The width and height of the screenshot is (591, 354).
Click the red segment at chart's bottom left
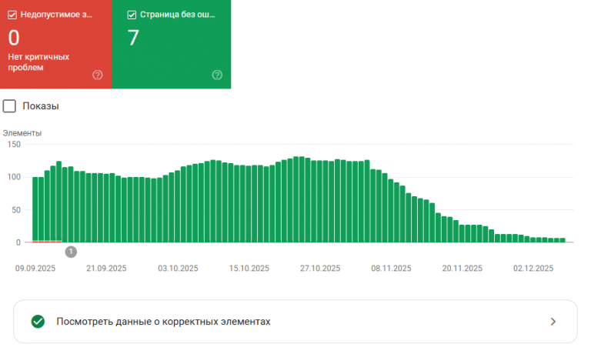(47, 242)
